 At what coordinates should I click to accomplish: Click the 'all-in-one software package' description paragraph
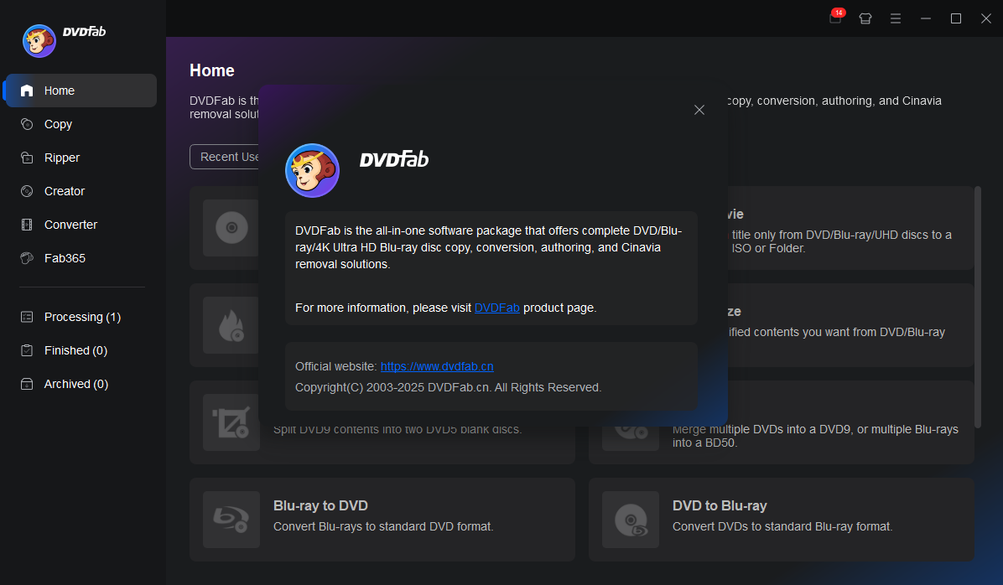(x=489, y=247)
